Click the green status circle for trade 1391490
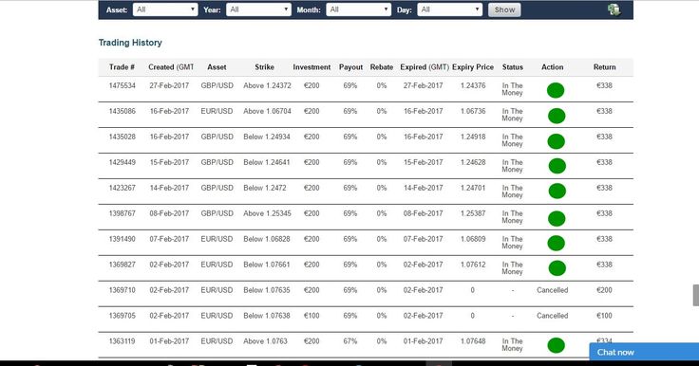 point(557,243)
